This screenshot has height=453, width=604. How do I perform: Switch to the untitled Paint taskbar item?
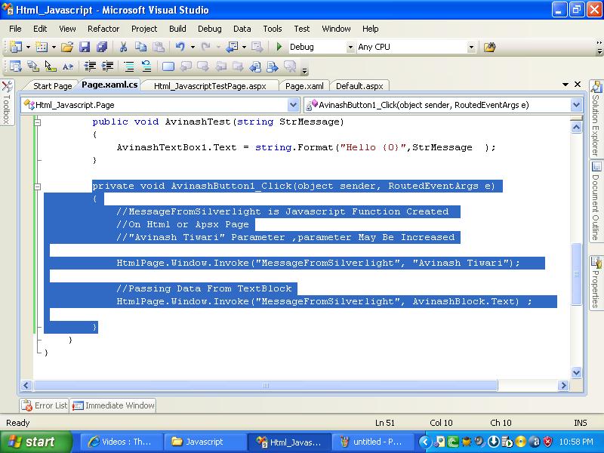pyautogui.click(x=372, y=442)
